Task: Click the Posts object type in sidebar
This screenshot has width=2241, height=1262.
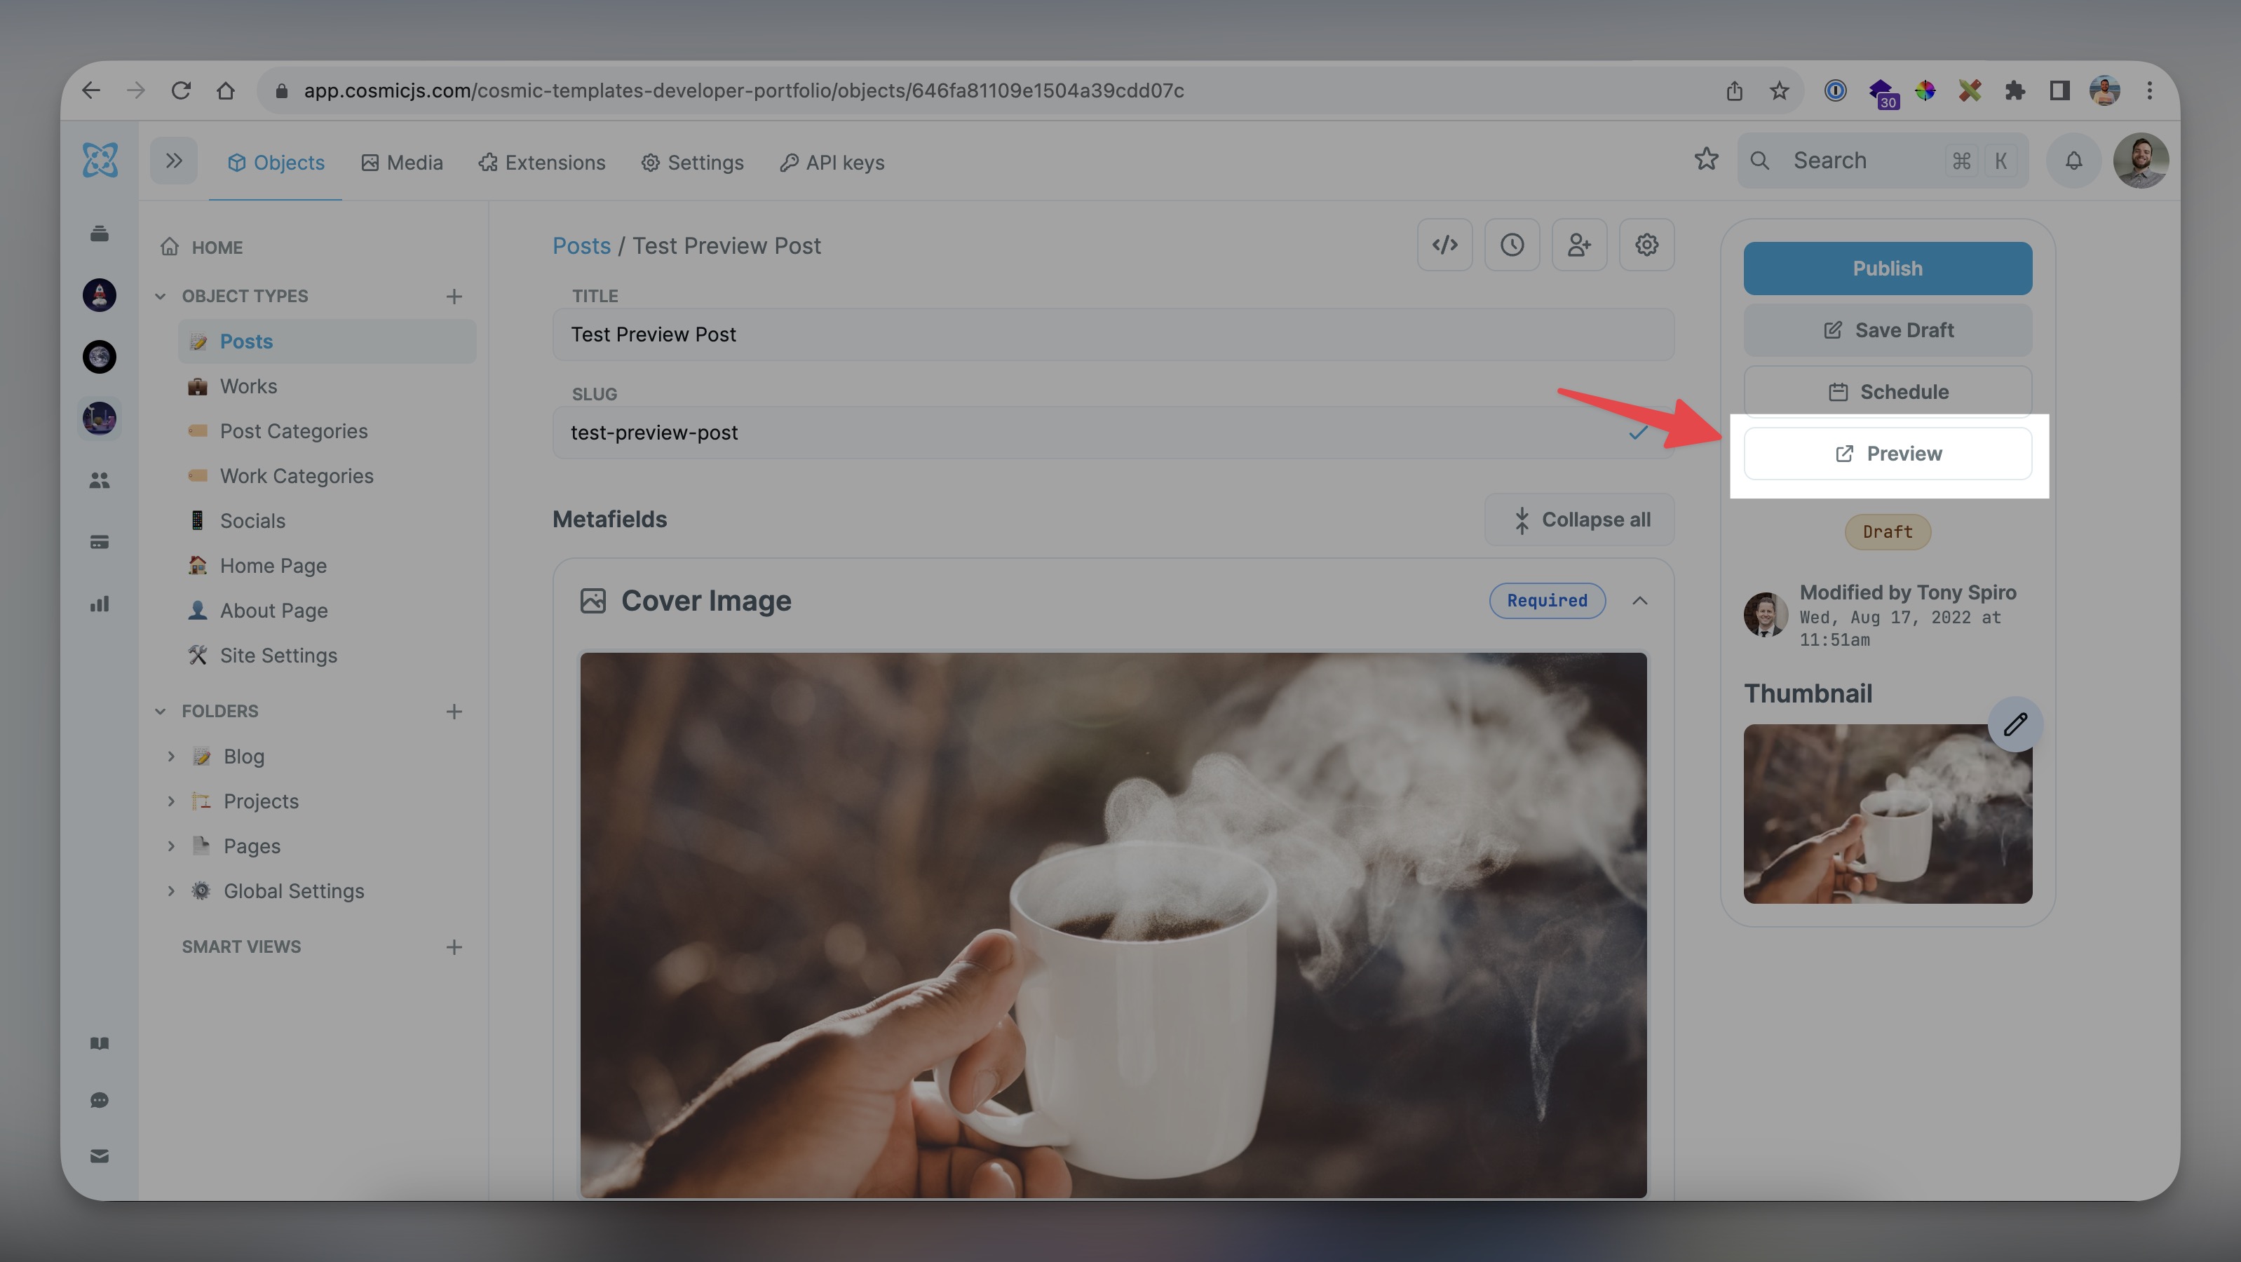Action: (x=246, y=341)
